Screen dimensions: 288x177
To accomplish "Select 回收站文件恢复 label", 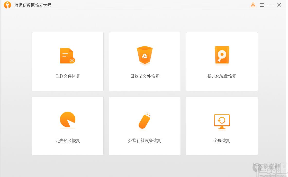I will pos(145,76).
